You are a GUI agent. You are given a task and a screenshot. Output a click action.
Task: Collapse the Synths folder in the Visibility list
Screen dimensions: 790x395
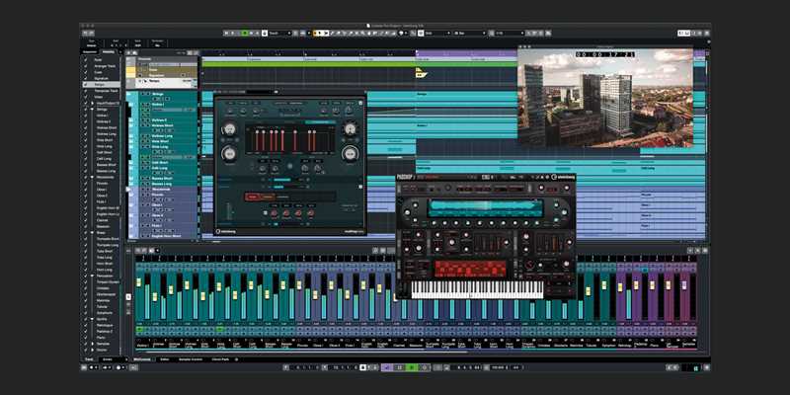click(92, 319)
